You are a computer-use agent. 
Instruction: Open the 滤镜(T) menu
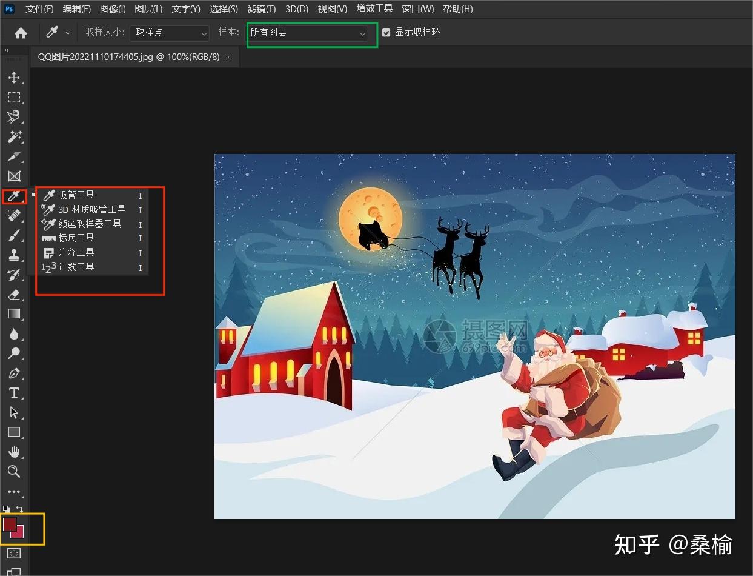coord(261,9)
